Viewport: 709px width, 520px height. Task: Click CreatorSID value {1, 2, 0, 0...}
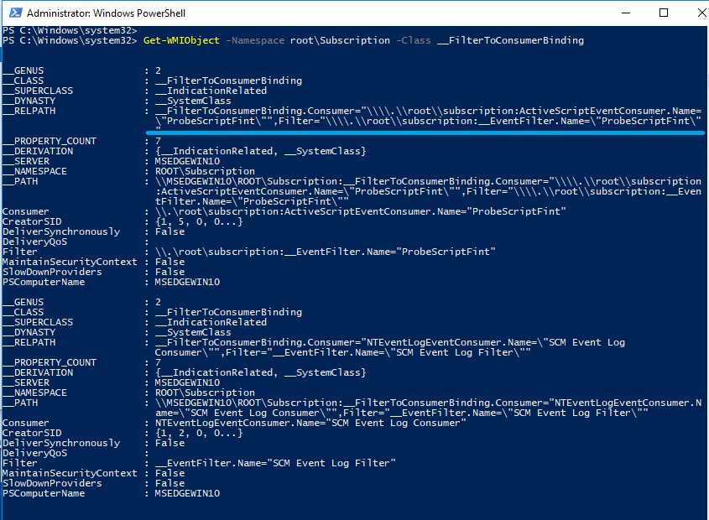click(200, 433)
